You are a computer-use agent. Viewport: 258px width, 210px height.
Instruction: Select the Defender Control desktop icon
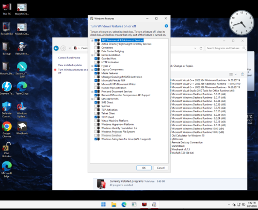7,110
